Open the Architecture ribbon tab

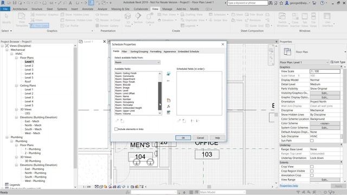pyautogui.click(x=20, y=9)
